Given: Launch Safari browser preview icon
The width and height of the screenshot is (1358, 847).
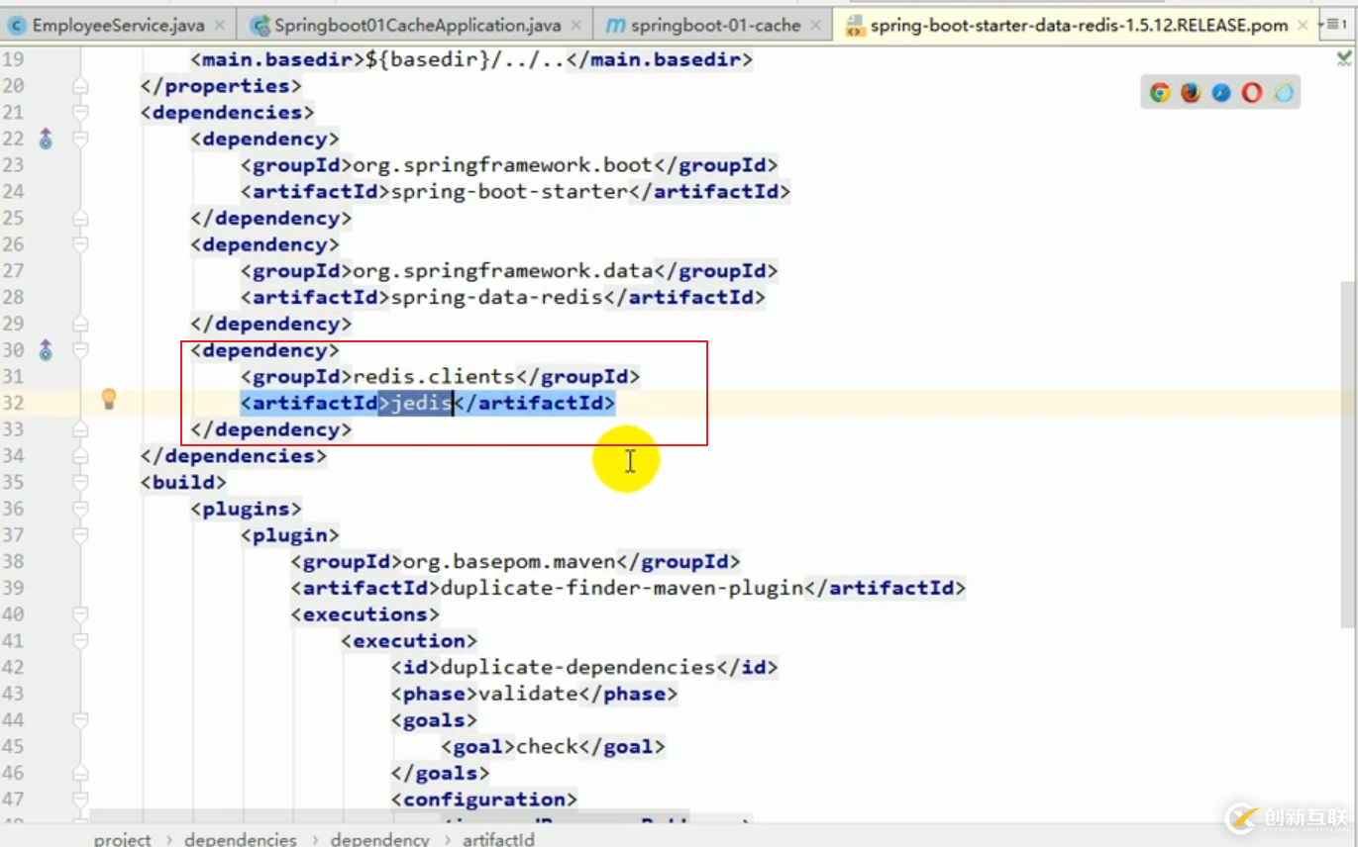Looking at the screenshot, I should click(x=1221, y=93).
